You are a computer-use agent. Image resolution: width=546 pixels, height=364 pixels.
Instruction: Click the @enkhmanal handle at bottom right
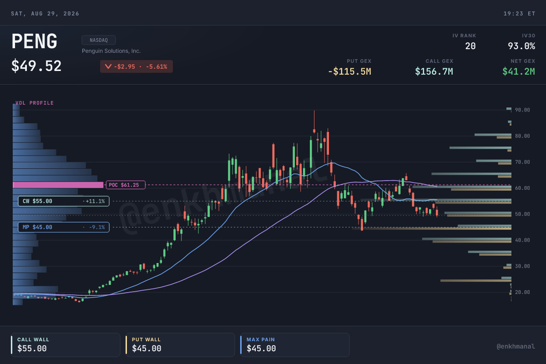(x=516, y=346)
